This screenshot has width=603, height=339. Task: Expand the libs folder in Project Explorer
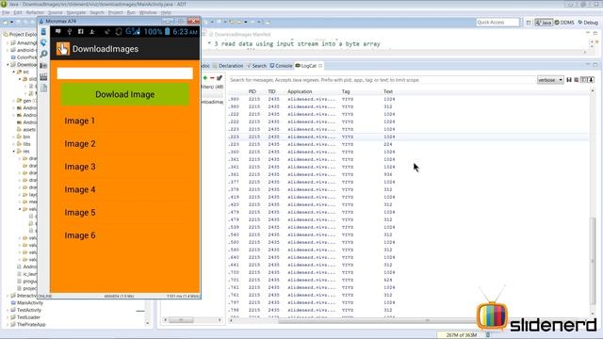click(13, 144)
